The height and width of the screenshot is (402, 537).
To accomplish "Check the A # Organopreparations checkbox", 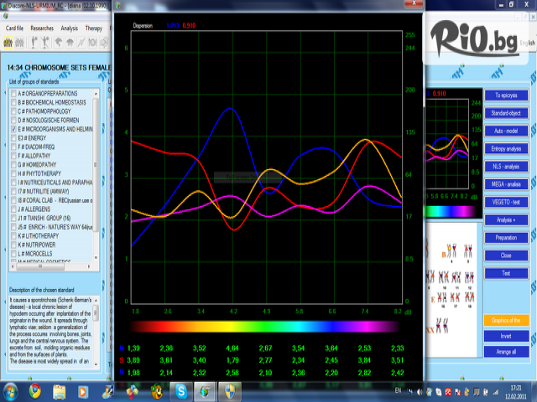I will point(13,93).
